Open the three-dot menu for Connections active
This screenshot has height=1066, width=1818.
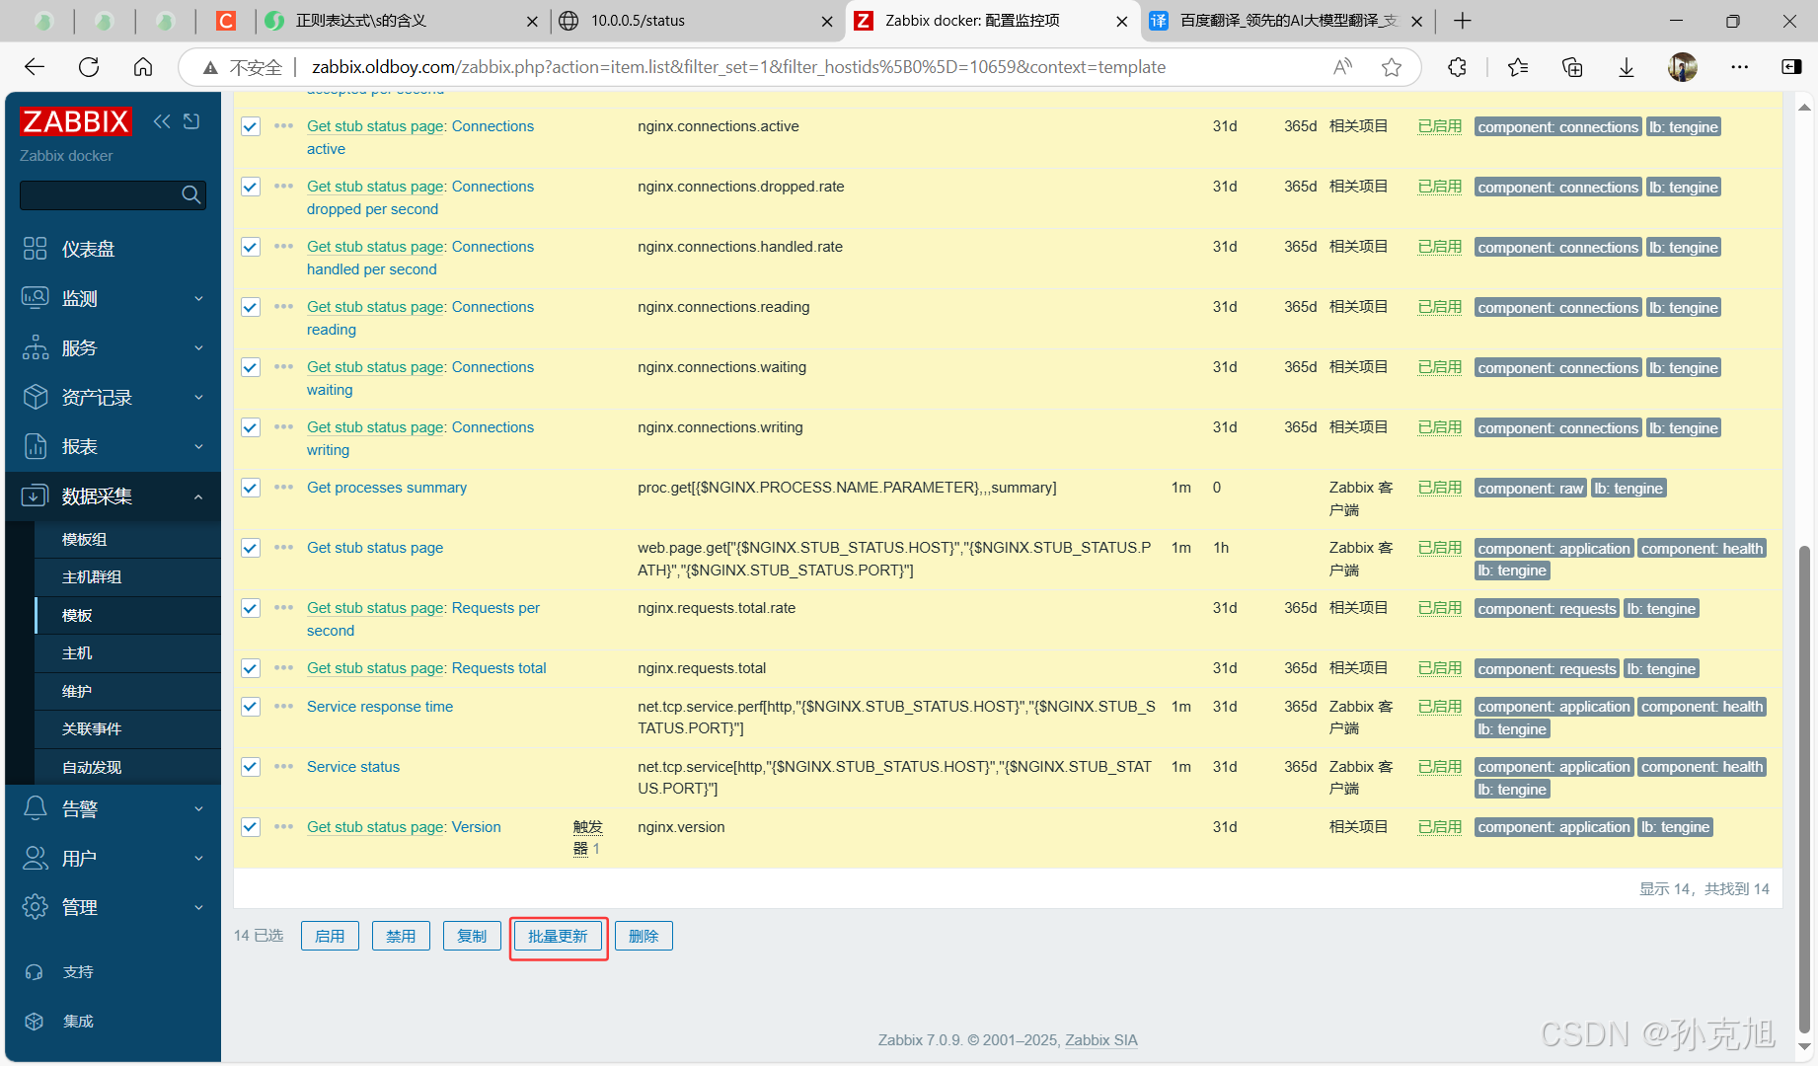tap(284, 125)
